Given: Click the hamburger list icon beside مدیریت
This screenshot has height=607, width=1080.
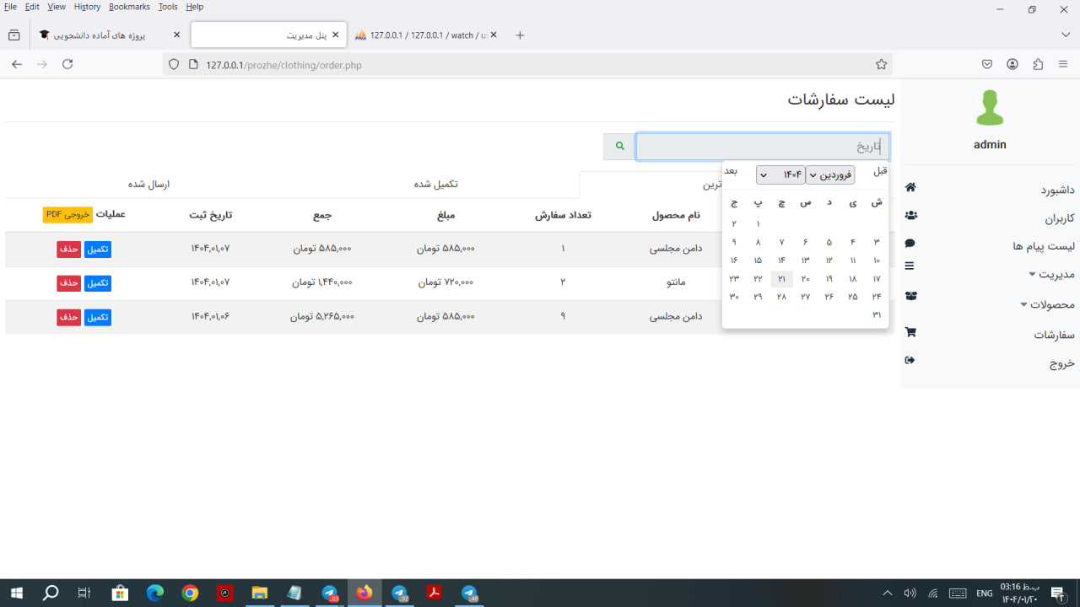Looking at the screenshot, I should pos(910,266).
